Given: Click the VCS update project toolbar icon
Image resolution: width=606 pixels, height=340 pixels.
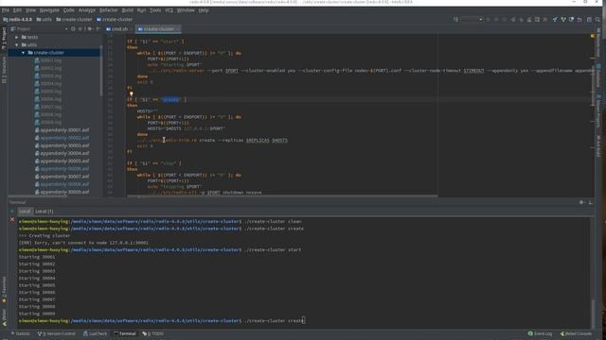Looking at the screenshot, I should pyautogui.click(x=555, y=19).
